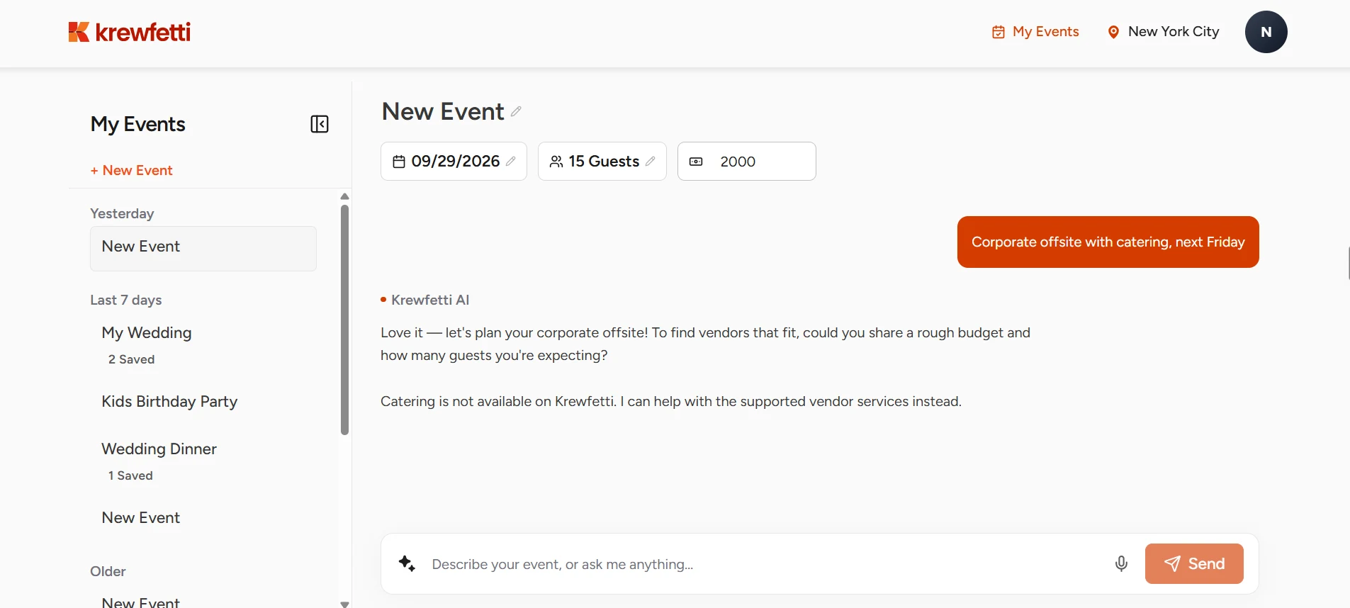Click the 1 Saved label

pyautogui.click(x=130, y=475)
